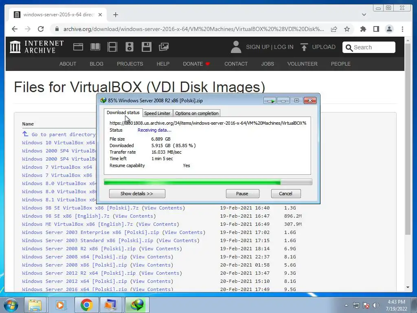This screenshot has height=313, width=417.
Task: Click the Upload arrow icon
Action: point(304,47)
